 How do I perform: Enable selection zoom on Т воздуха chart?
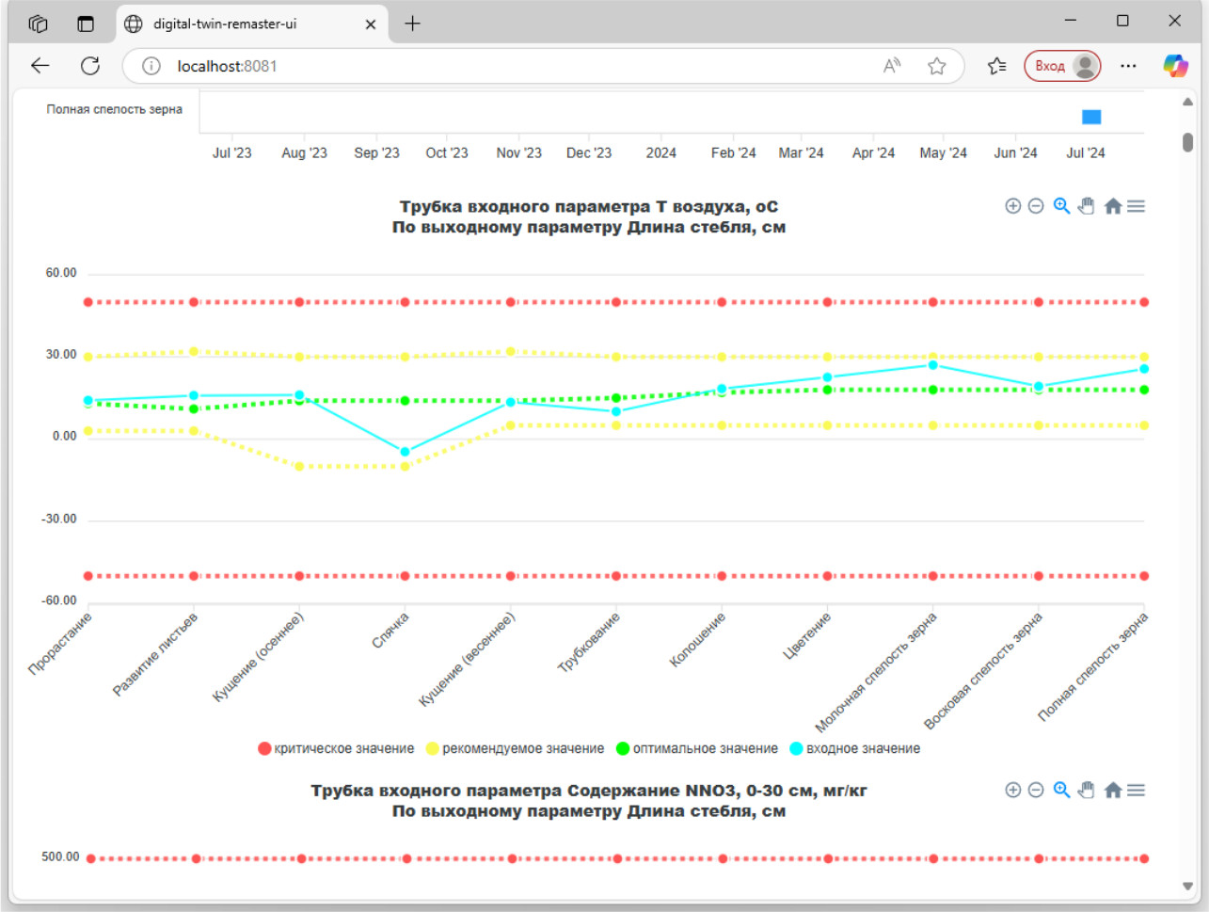tap(1061, 206)
